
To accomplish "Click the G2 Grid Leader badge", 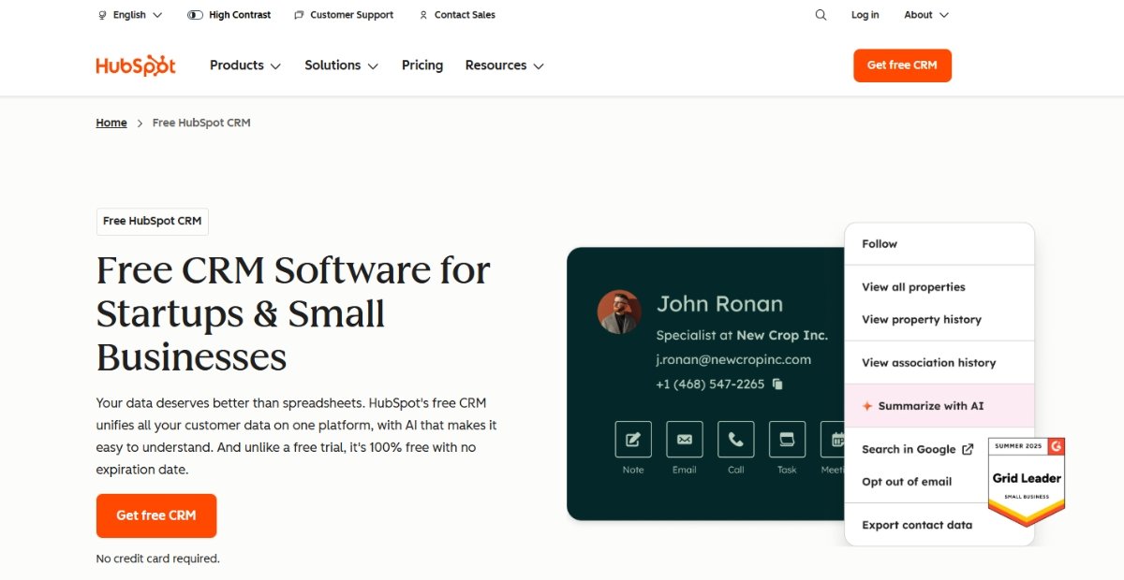I will click(1027, 482).
